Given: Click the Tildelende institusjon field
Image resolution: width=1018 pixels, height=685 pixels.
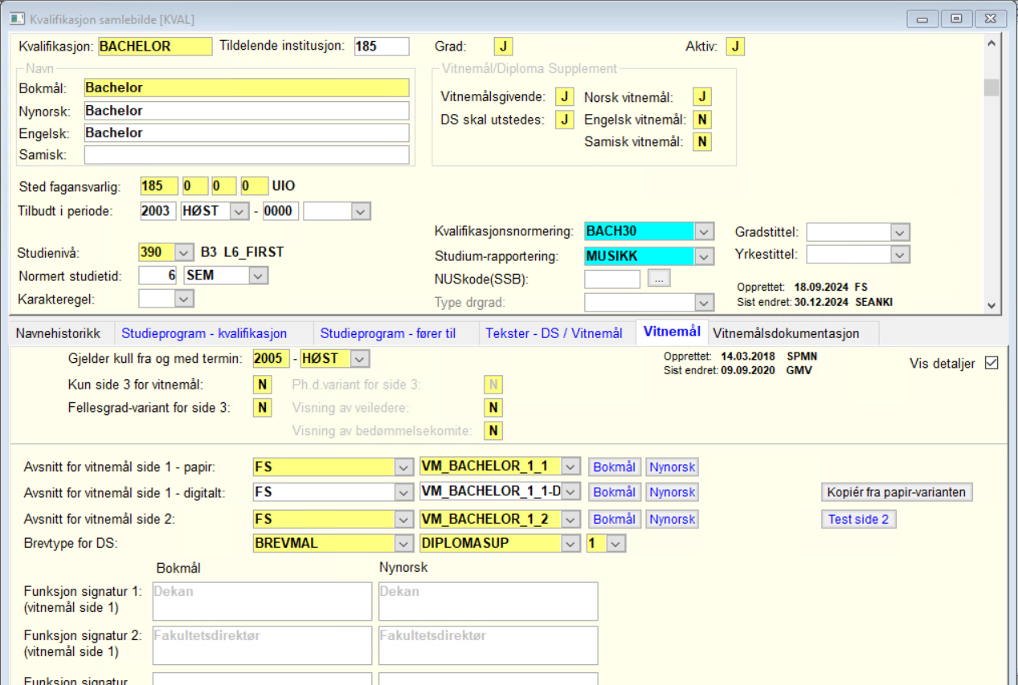Looking at the screenshot, I should point(382,47).
